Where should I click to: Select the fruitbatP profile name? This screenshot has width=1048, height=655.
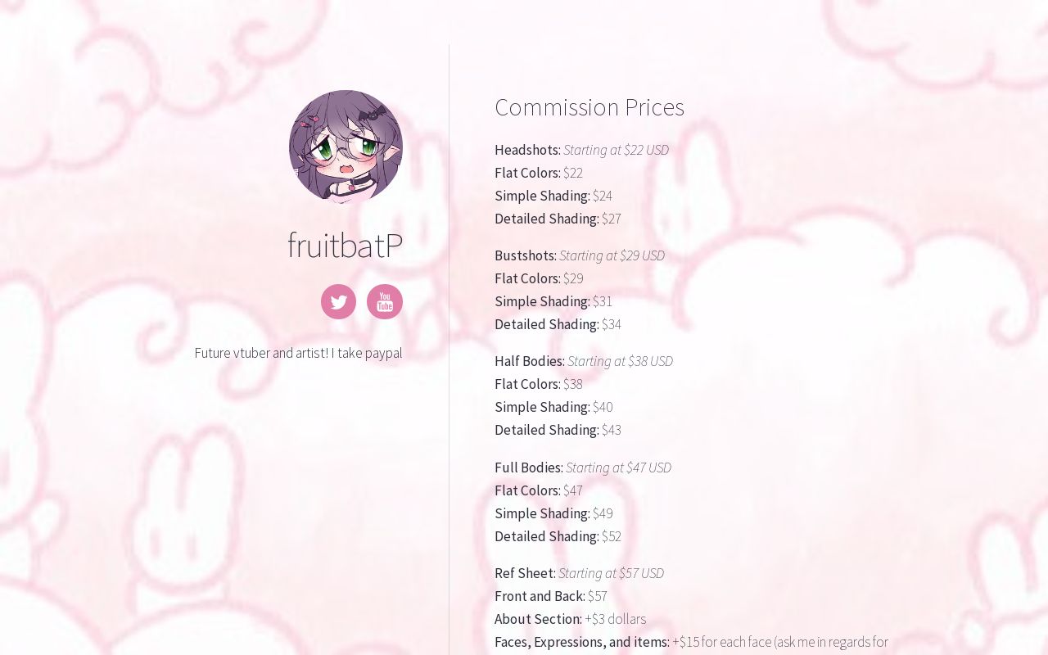pos(346,245)
